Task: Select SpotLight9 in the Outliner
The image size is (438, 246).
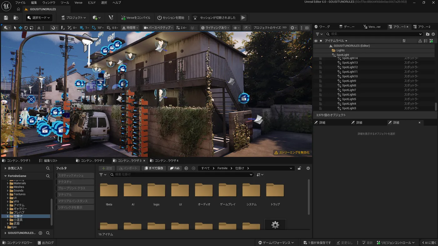Action: (x=349, y=81)
